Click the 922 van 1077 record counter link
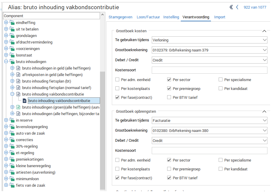The image size is (271, 192). coord(255,7)
